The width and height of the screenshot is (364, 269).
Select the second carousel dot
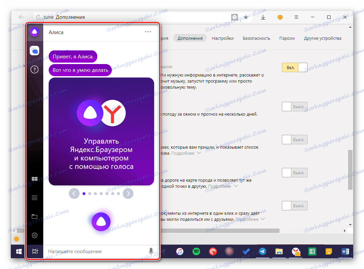coord(90,193)
